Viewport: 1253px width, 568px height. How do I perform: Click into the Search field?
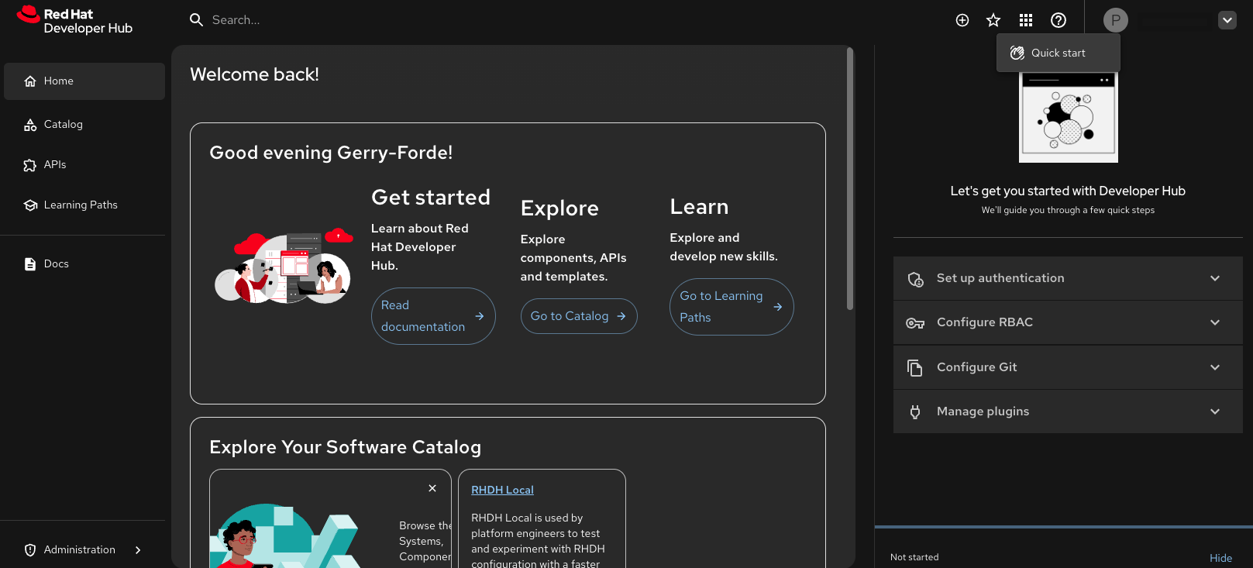tap(387, 20)
